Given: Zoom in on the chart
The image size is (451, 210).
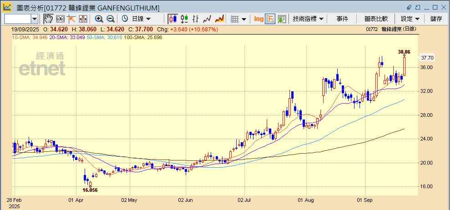Looking at the screenshot, I should point(99,19).
